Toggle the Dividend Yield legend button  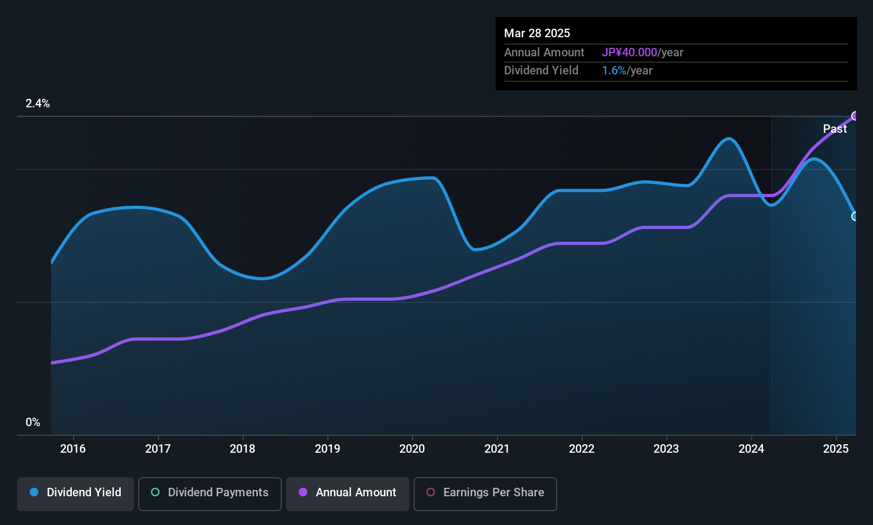click(75, 494)
